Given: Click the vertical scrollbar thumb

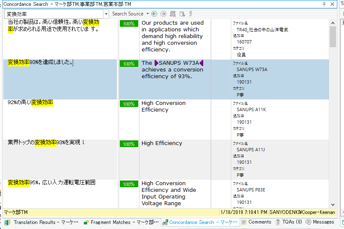Looking at the screenshot, I should tap(333, 37).
